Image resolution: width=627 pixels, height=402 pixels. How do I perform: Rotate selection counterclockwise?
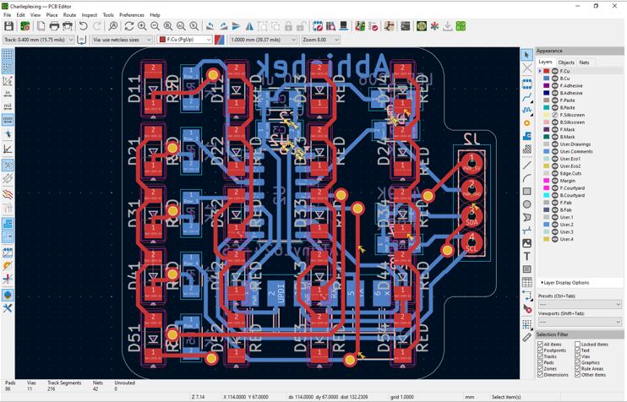(210, 26)
